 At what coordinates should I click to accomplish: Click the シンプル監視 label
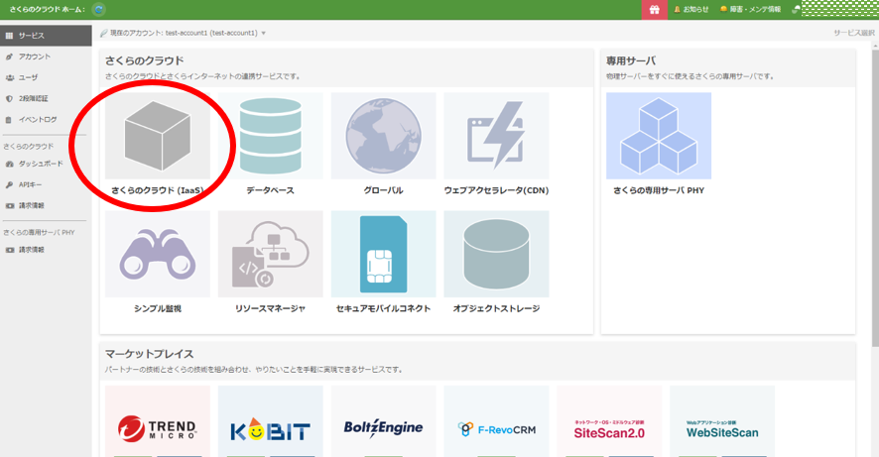[158, 308]
